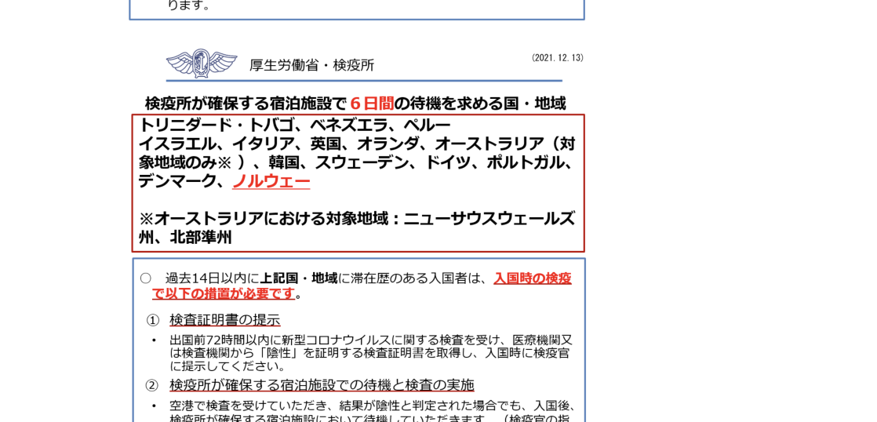Click the 厚生労働省・検疫所 header text
Image resolution: width=877 pixels, height=422 pixels.
point(311,65)
